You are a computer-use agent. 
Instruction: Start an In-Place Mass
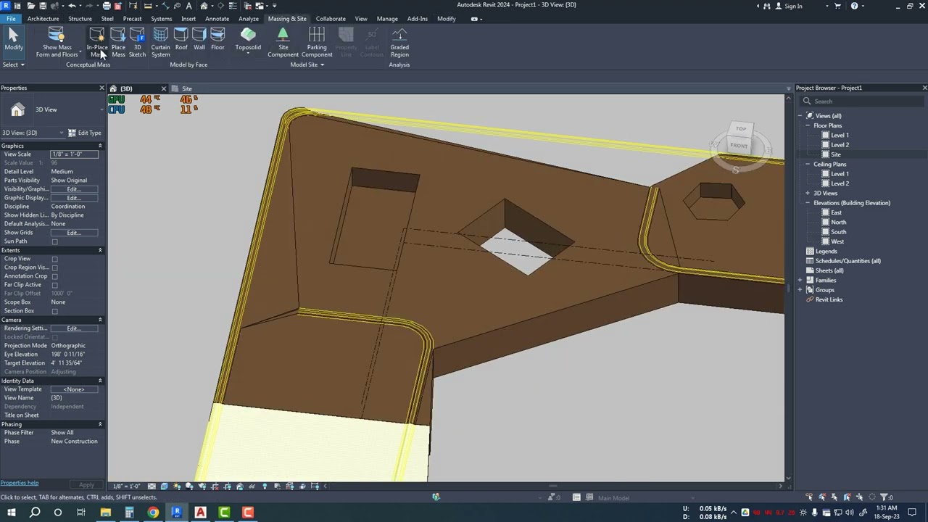(97, 43)
